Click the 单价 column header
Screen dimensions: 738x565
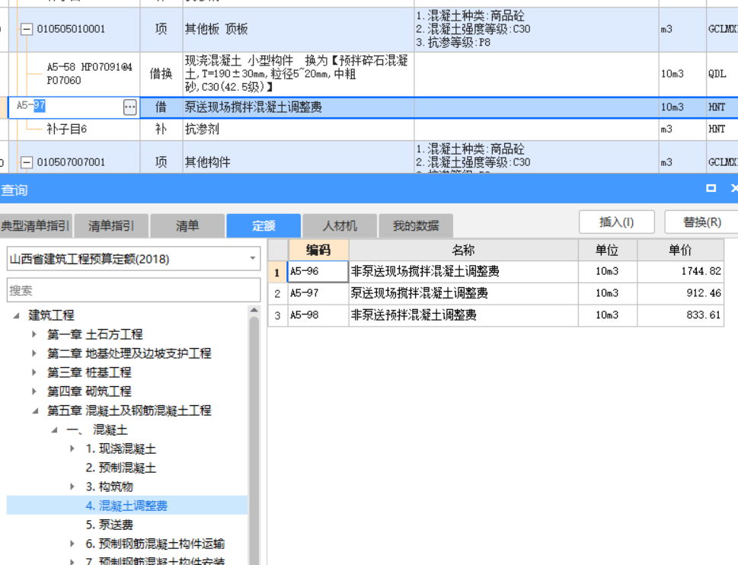click(681, 250)
